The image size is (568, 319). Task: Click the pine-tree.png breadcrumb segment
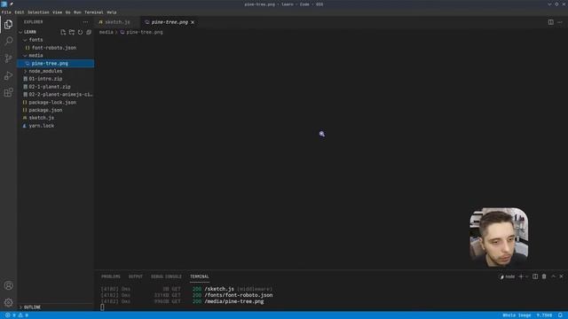tap(142, 32)
